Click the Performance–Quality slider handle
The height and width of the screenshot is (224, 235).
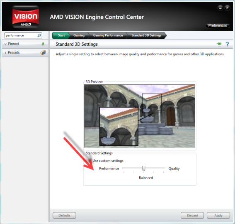pos(143,168)
